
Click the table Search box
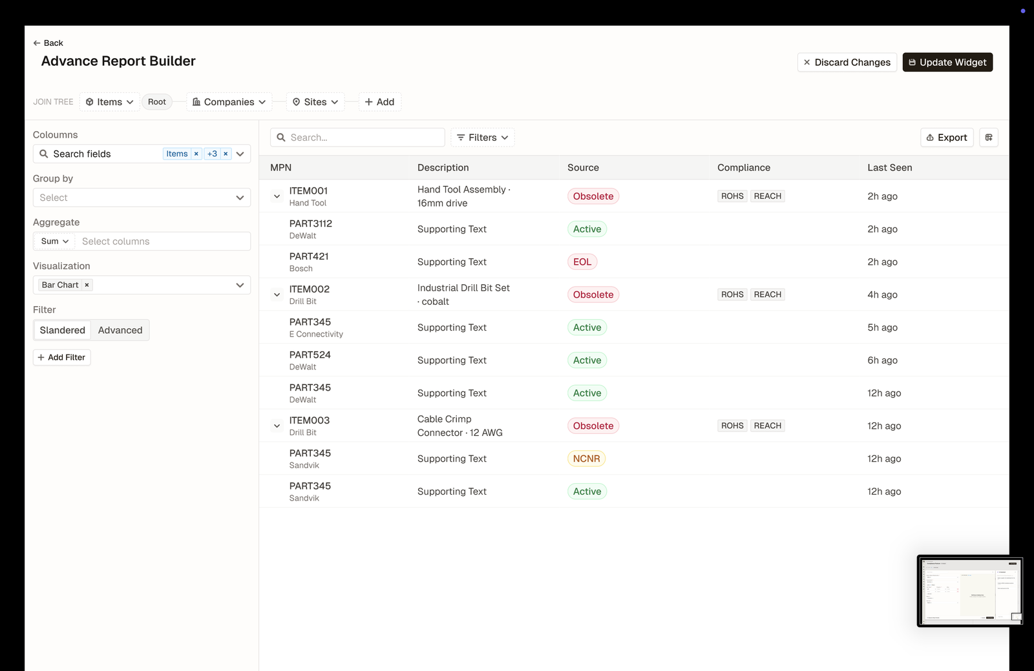coord(357,138)
